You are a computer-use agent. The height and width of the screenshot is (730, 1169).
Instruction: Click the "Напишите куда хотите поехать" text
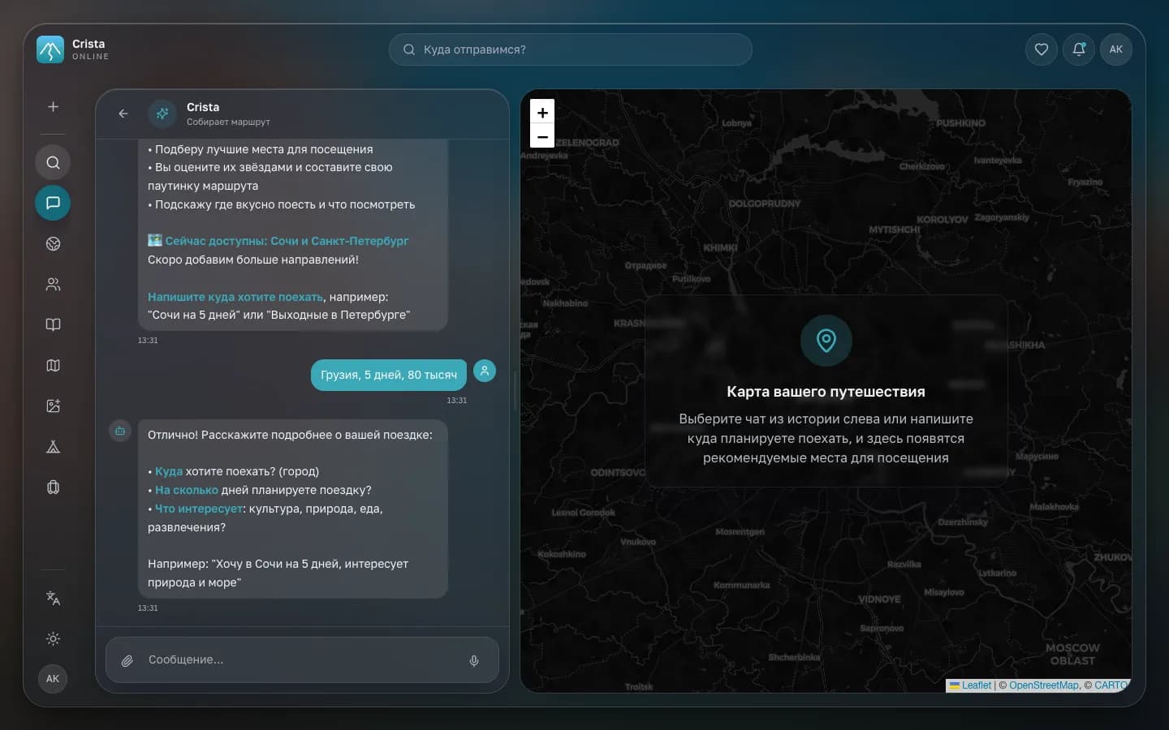(235, 297)
